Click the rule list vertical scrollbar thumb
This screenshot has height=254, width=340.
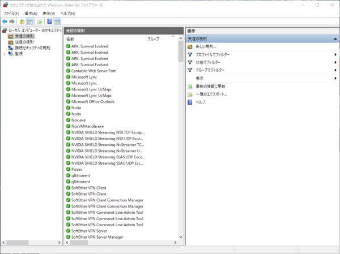click(x=181, y=51)
